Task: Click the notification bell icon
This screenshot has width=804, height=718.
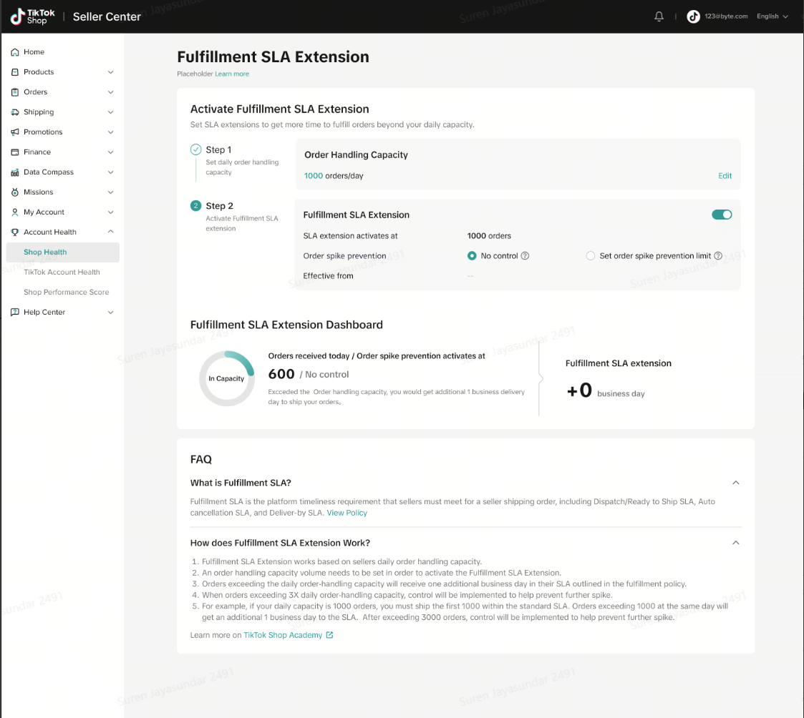Action: pos(659,16)
